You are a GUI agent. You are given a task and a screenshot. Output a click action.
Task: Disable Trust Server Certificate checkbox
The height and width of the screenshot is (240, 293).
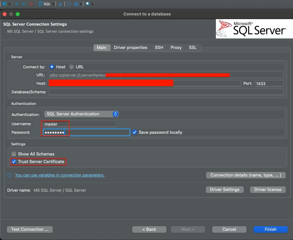tap(14, 162)
